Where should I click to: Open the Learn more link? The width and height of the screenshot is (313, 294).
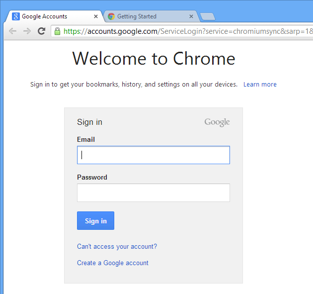click(260, 85)
